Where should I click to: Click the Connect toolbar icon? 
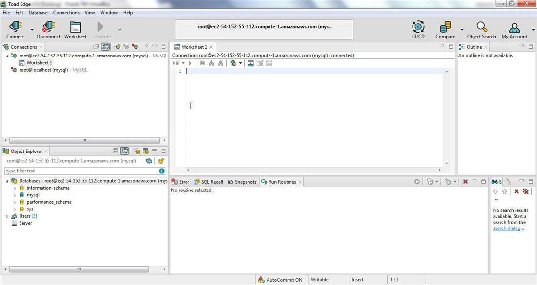point(15,30)
